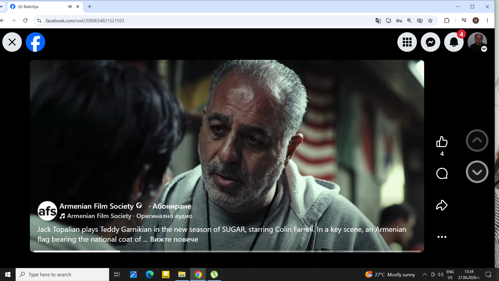Open the tab search dropdown
This screenshot has width=499, height=281.
point(2,7)
